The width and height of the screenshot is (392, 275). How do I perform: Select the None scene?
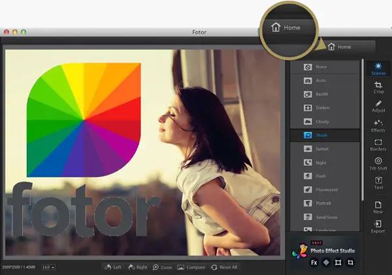[325, 67]
